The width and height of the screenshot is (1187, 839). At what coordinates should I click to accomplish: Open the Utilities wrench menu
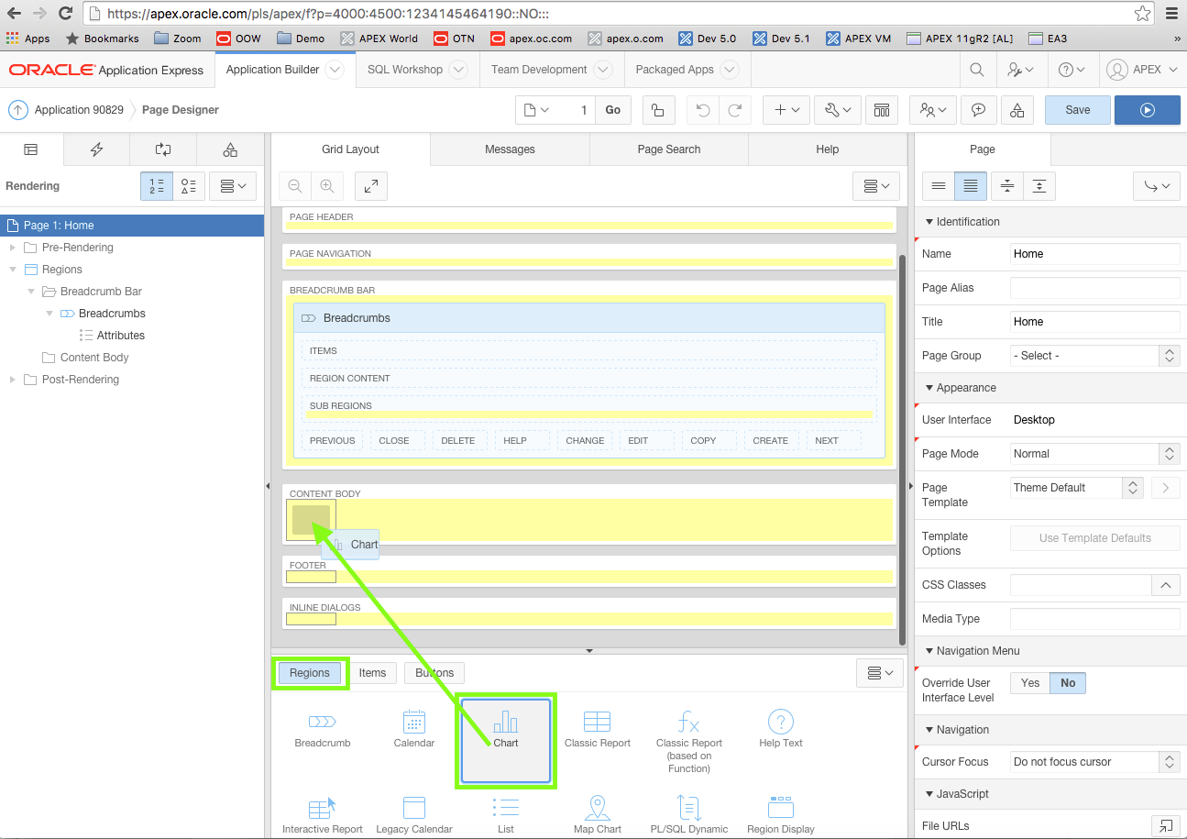click(838, 110)
